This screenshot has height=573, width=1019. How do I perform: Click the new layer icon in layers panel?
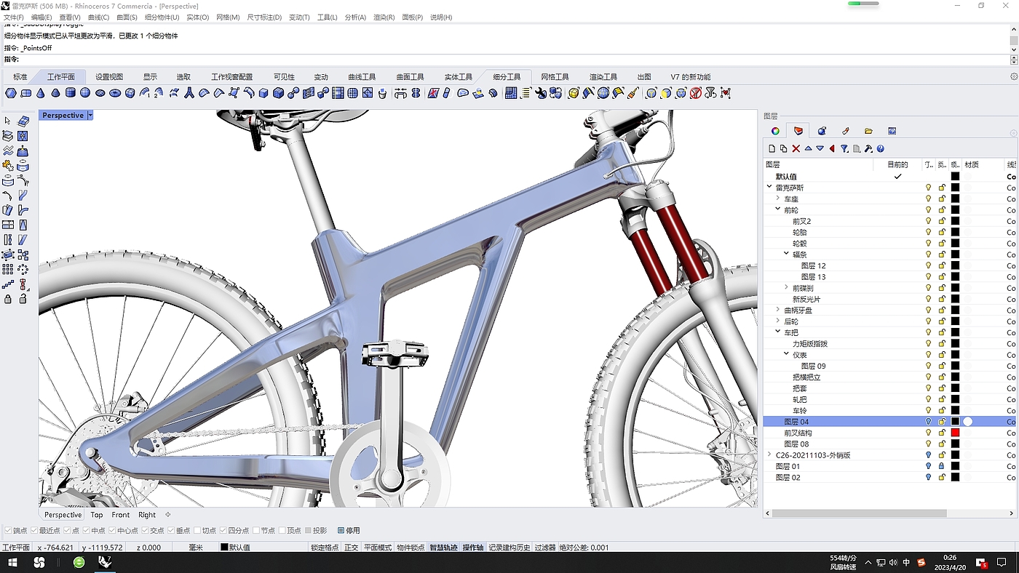point(772,148)
